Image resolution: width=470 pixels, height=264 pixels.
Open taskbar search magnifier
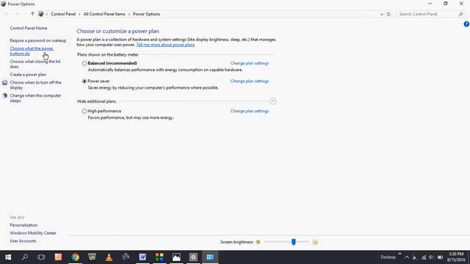click(x=25, y=257)
